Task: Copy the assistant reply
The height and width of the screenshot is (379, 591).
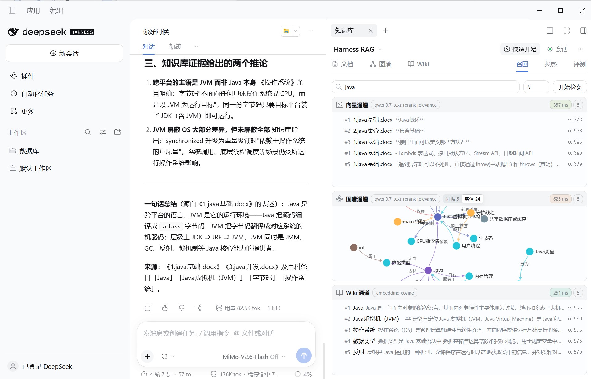Action: [148, 308]
